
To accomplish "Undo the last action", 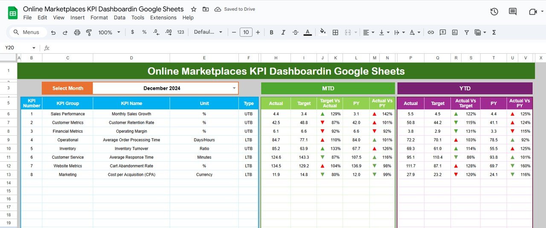I will coord(53,32).
